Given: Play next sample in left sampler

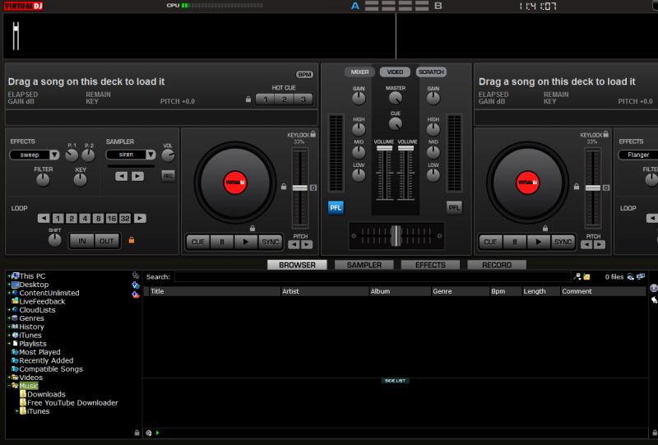Looking at the screenshot, I should [x=137, y=176].
